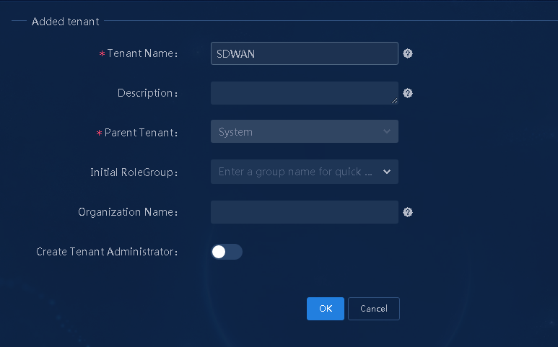Click the Description textarea resize handle
558x347 pixels.
[x=394, y=101]
